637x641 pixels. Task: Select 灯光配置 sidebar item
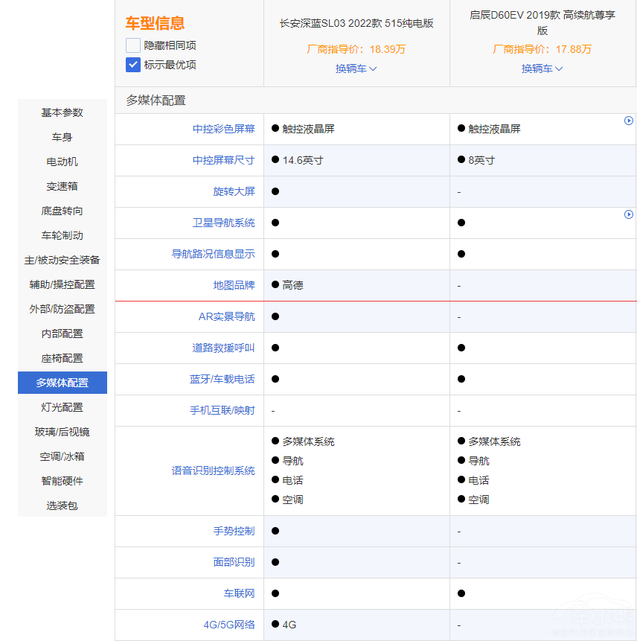(63, 407)
